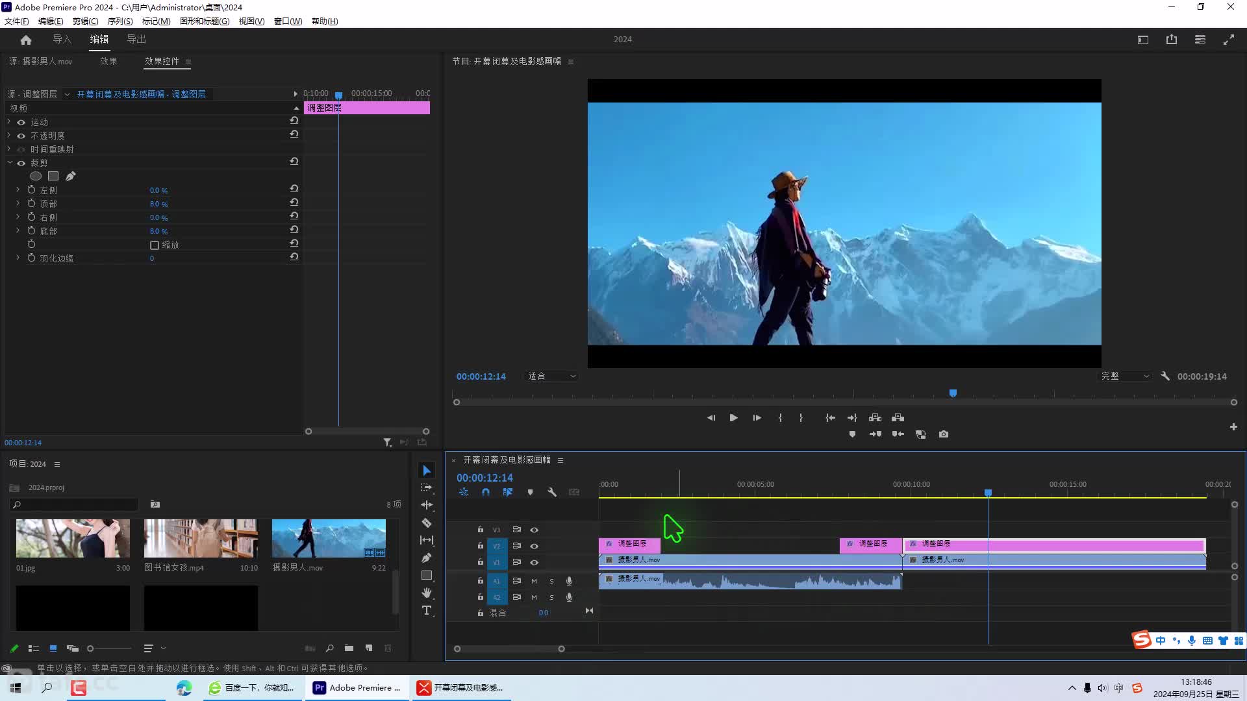
Task: Click the Top crop value 8.0 %
Action: coord(158,204)
